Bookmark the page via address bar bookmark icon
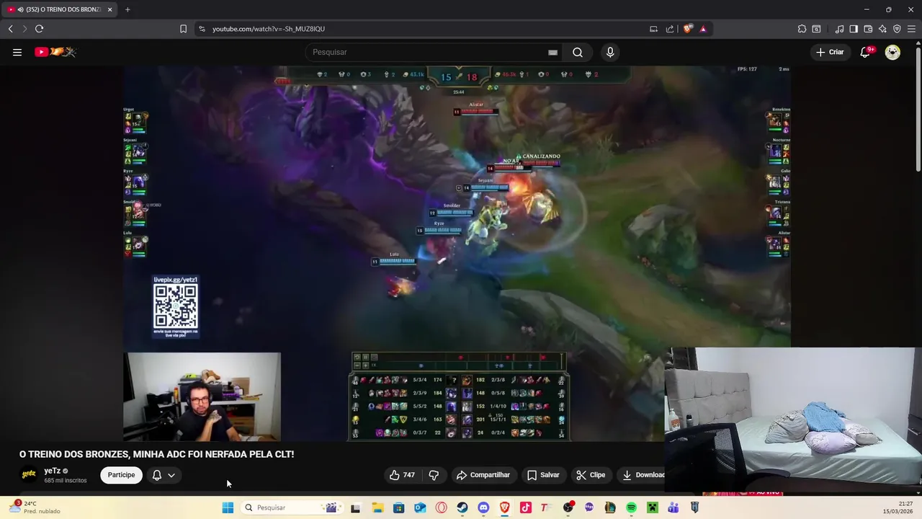The image size is (922, 519). click(x=183, y=29)
